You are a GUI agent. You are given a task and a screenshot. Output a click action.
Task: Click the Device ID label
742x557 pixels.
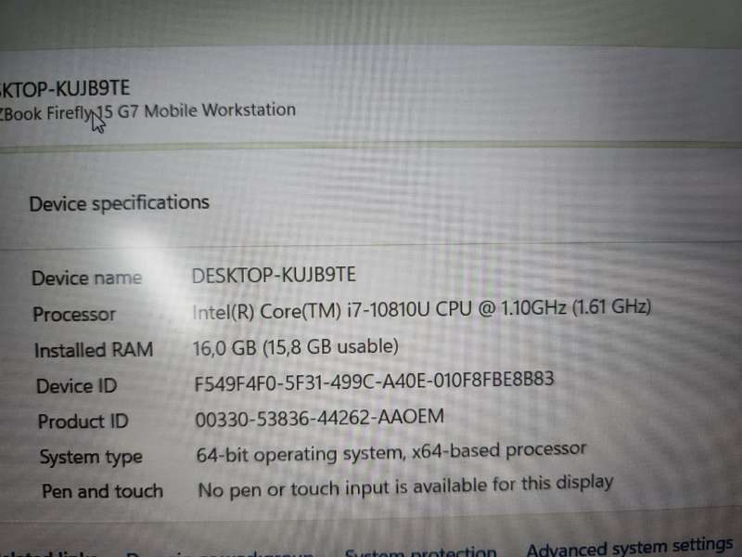click(77, 386)
